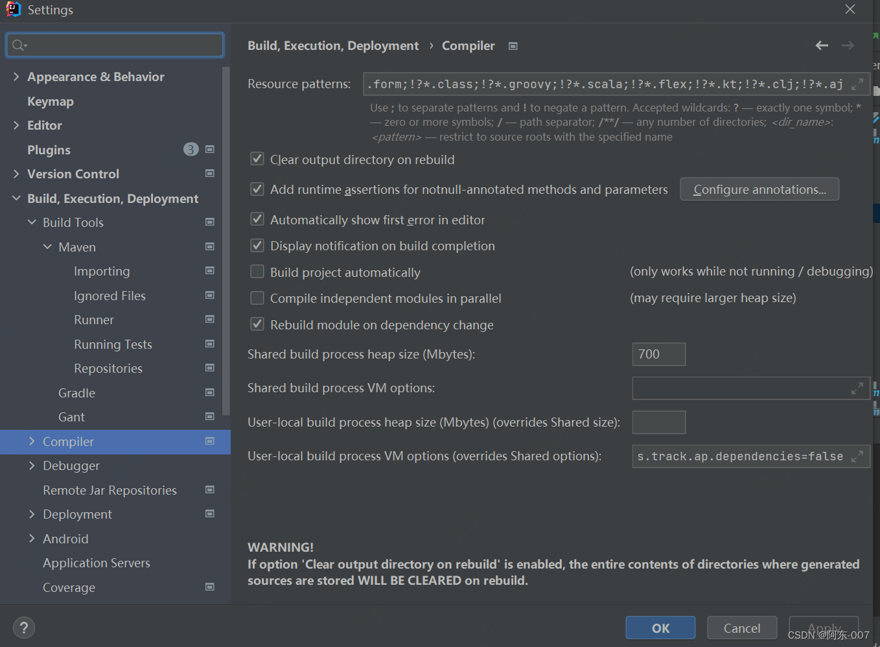This screenshot has height=647, width=880.
Task: Click the back navigation arrow
Action: 822,45
